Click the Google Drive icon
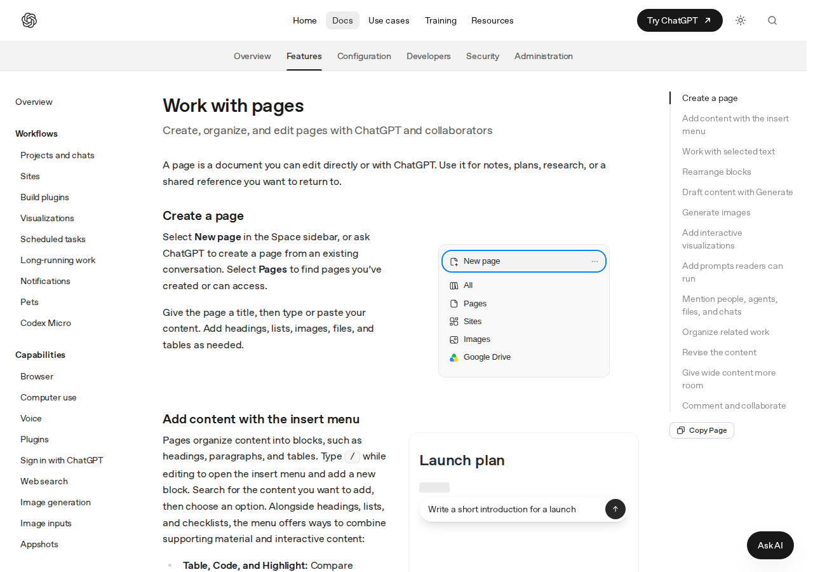 [454, 357]
